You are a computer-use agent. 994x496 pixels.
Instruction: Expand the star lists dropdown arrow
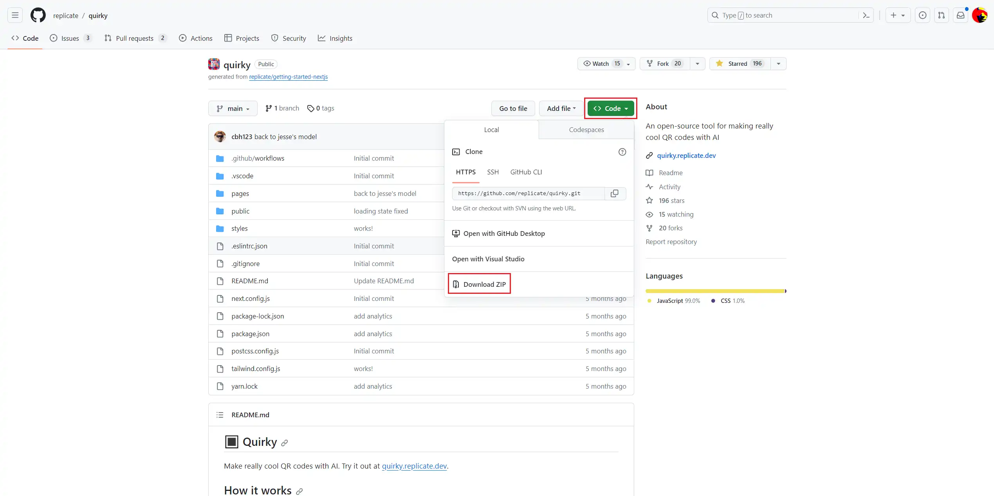pos(778,63)
